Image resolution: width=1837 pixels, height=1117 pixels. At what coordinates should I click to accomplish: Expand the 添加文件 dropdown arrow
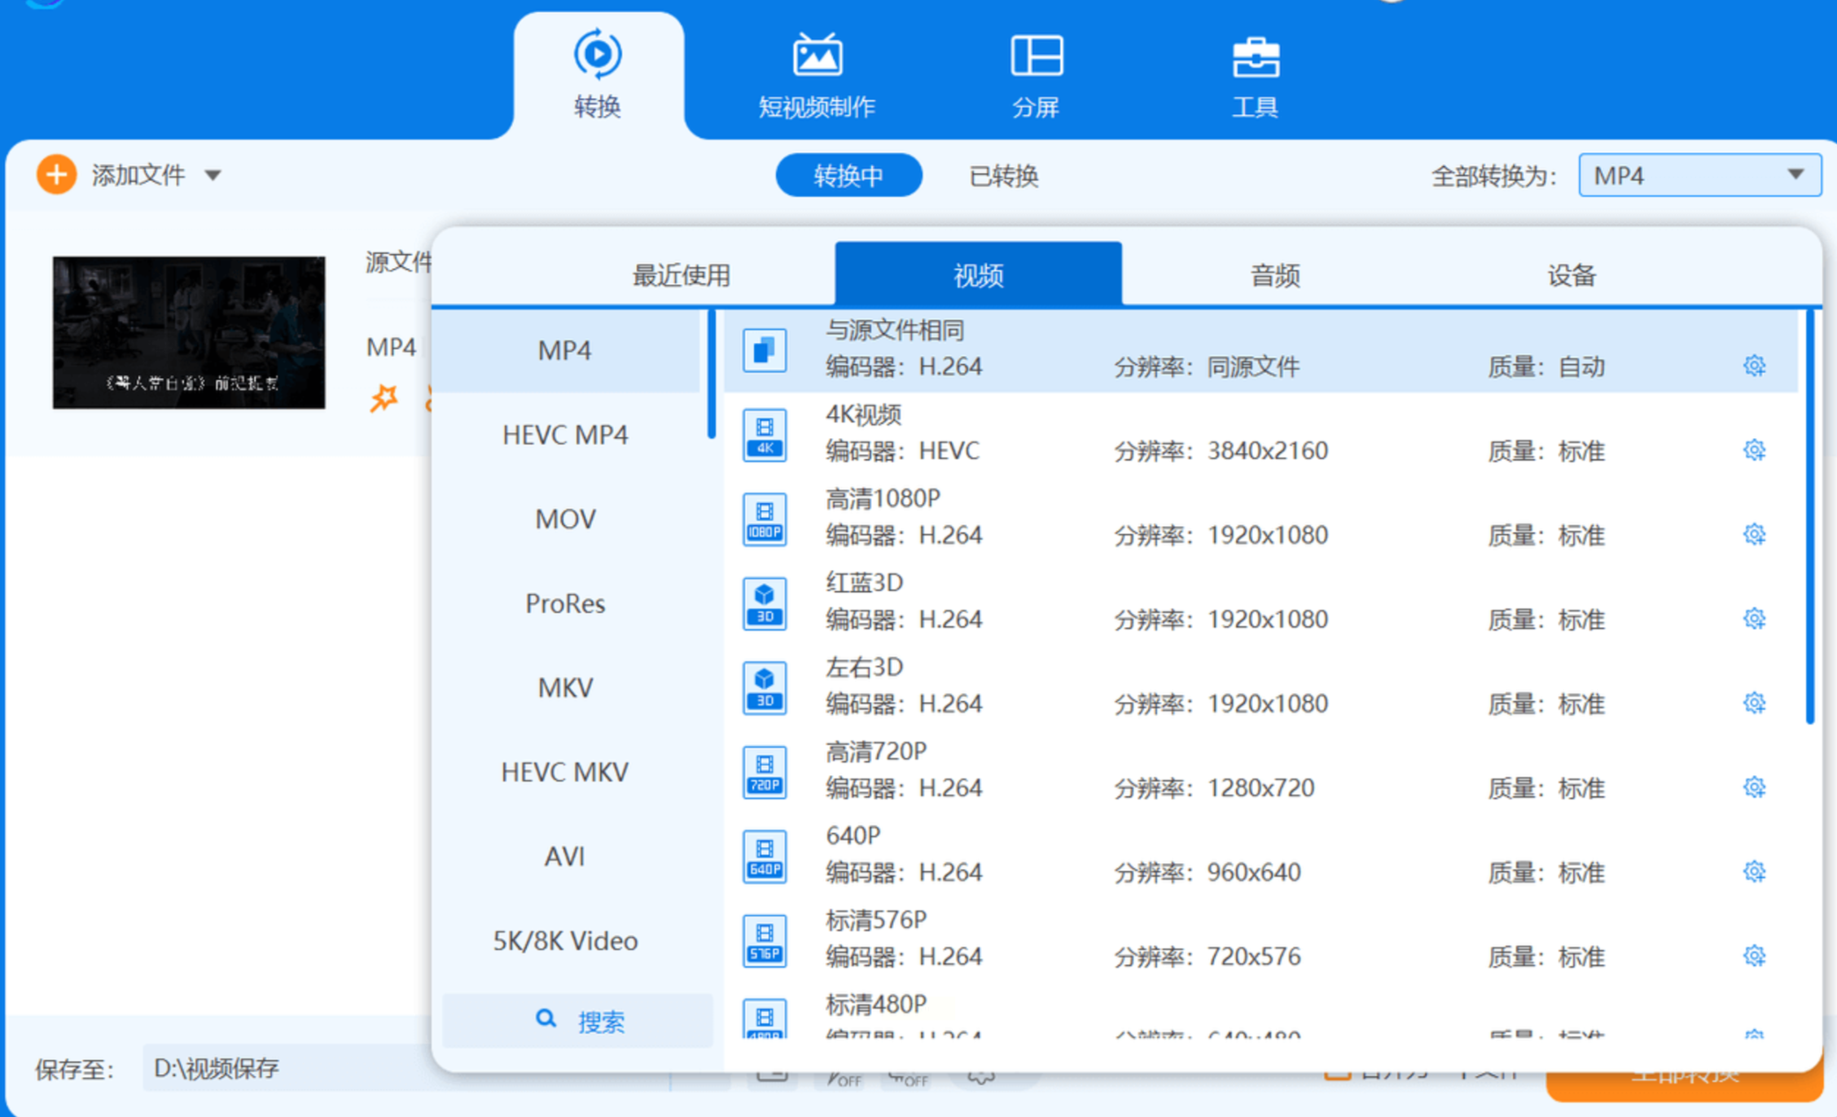(213, 175)
